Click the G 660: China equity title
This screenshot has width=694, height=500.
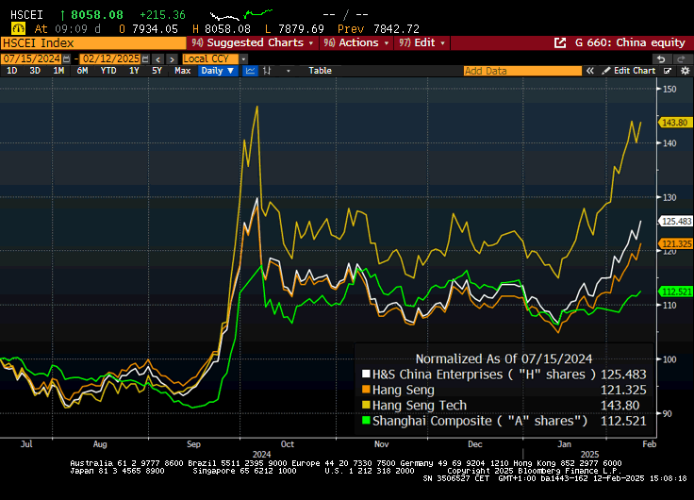(630, 43)
